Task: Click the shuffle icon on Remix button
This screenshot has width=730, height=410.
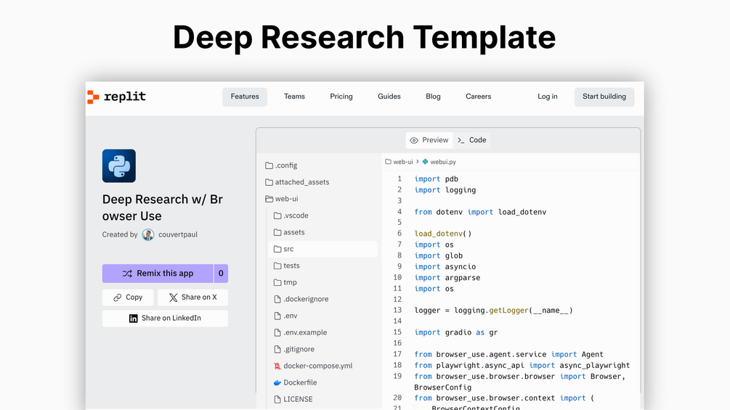Action: tap(127, 274)
